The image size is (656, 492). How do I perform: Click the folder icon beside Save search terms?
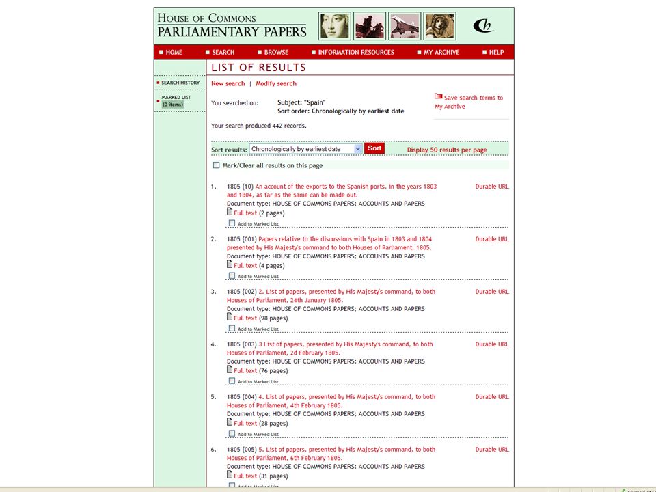point(438,96)
